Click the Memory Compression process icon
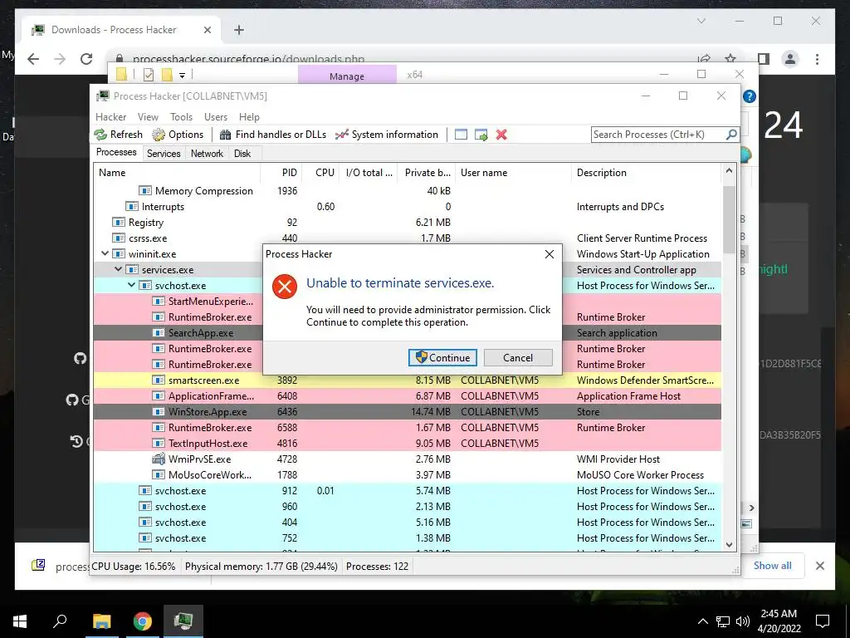Screen dimensions: 850x638 144,190
